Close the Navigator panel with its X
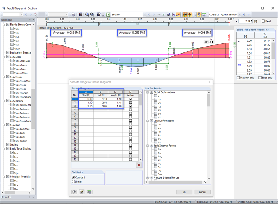This screenshot has height=209, width=278. 34,19
